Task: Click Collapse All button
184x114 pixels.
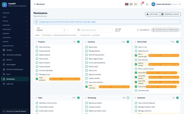Action: coord(143,30)
